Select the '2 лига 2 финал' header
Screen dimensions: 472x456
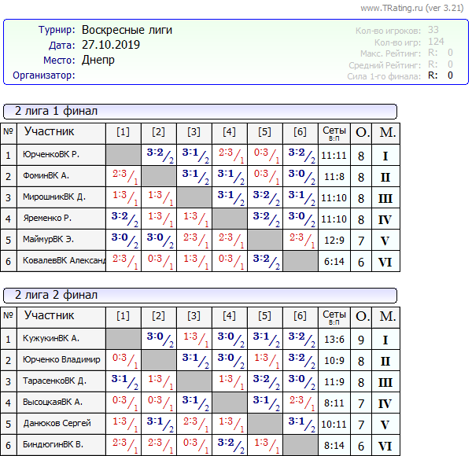tap(56, 295)
